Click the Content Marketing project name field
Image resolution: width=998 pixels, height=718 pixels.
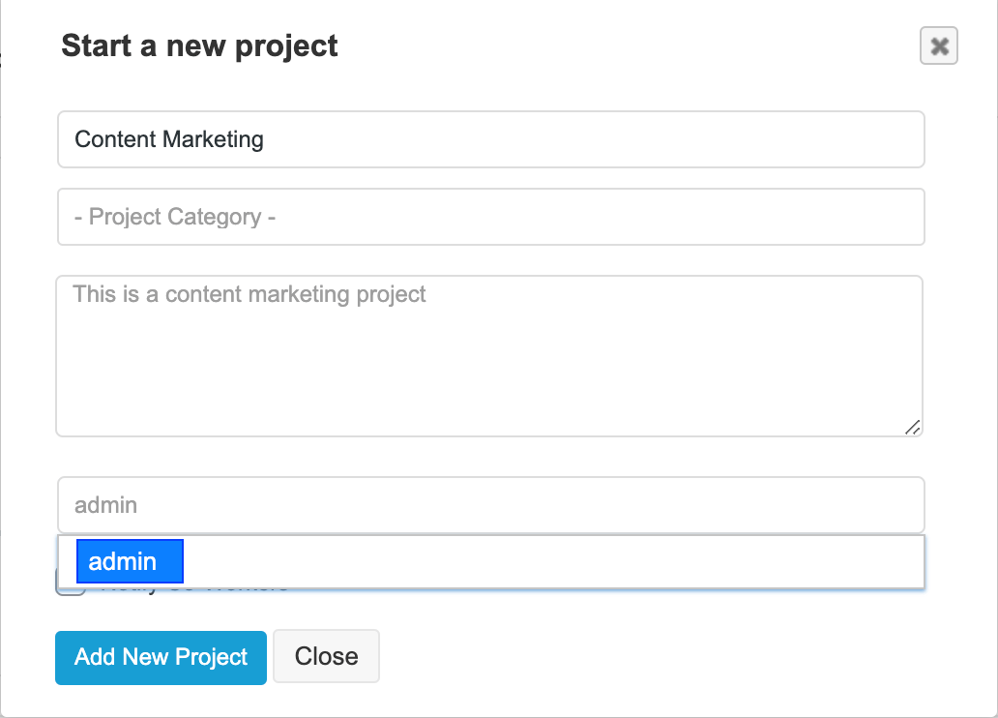(x=490, y=139)
